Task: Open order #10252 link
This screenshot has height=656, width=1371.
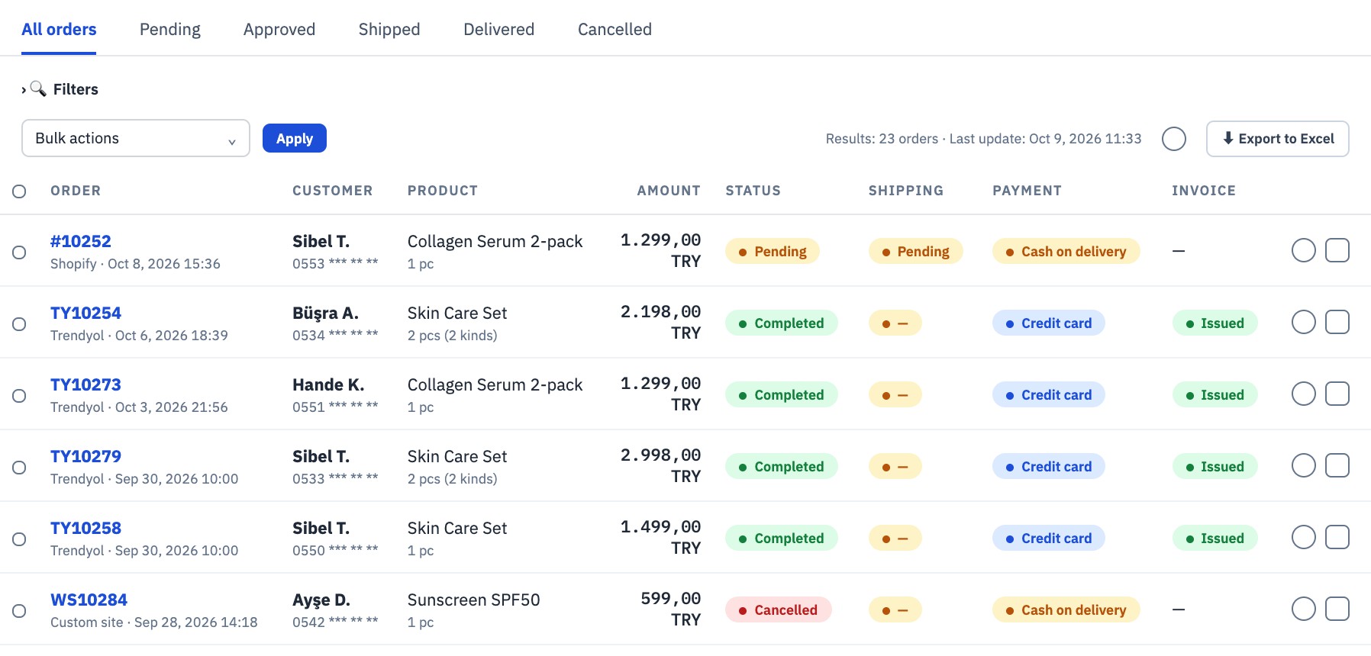Action: [81, 241]
